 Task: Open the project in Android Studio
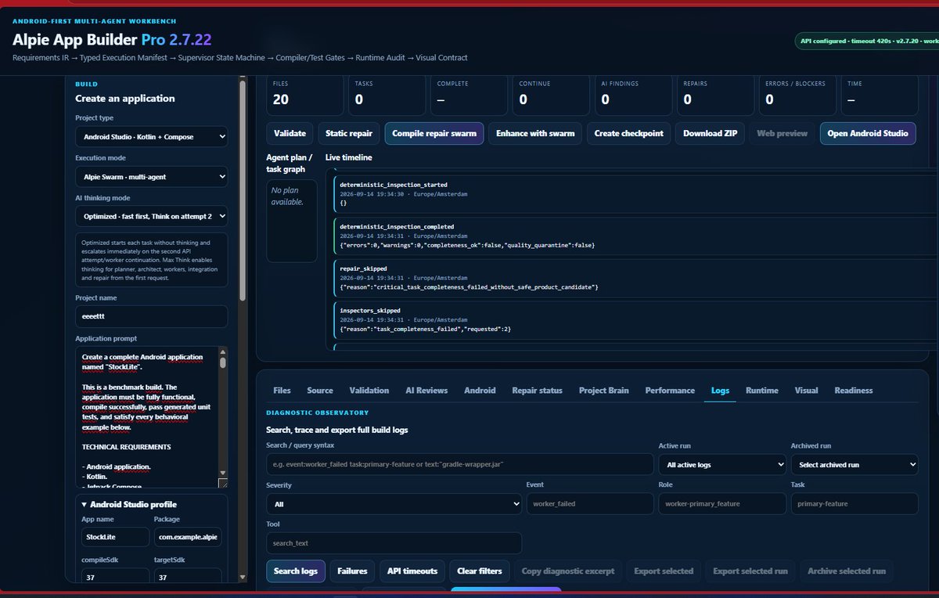pyautogui.click(x=868, y=133)
